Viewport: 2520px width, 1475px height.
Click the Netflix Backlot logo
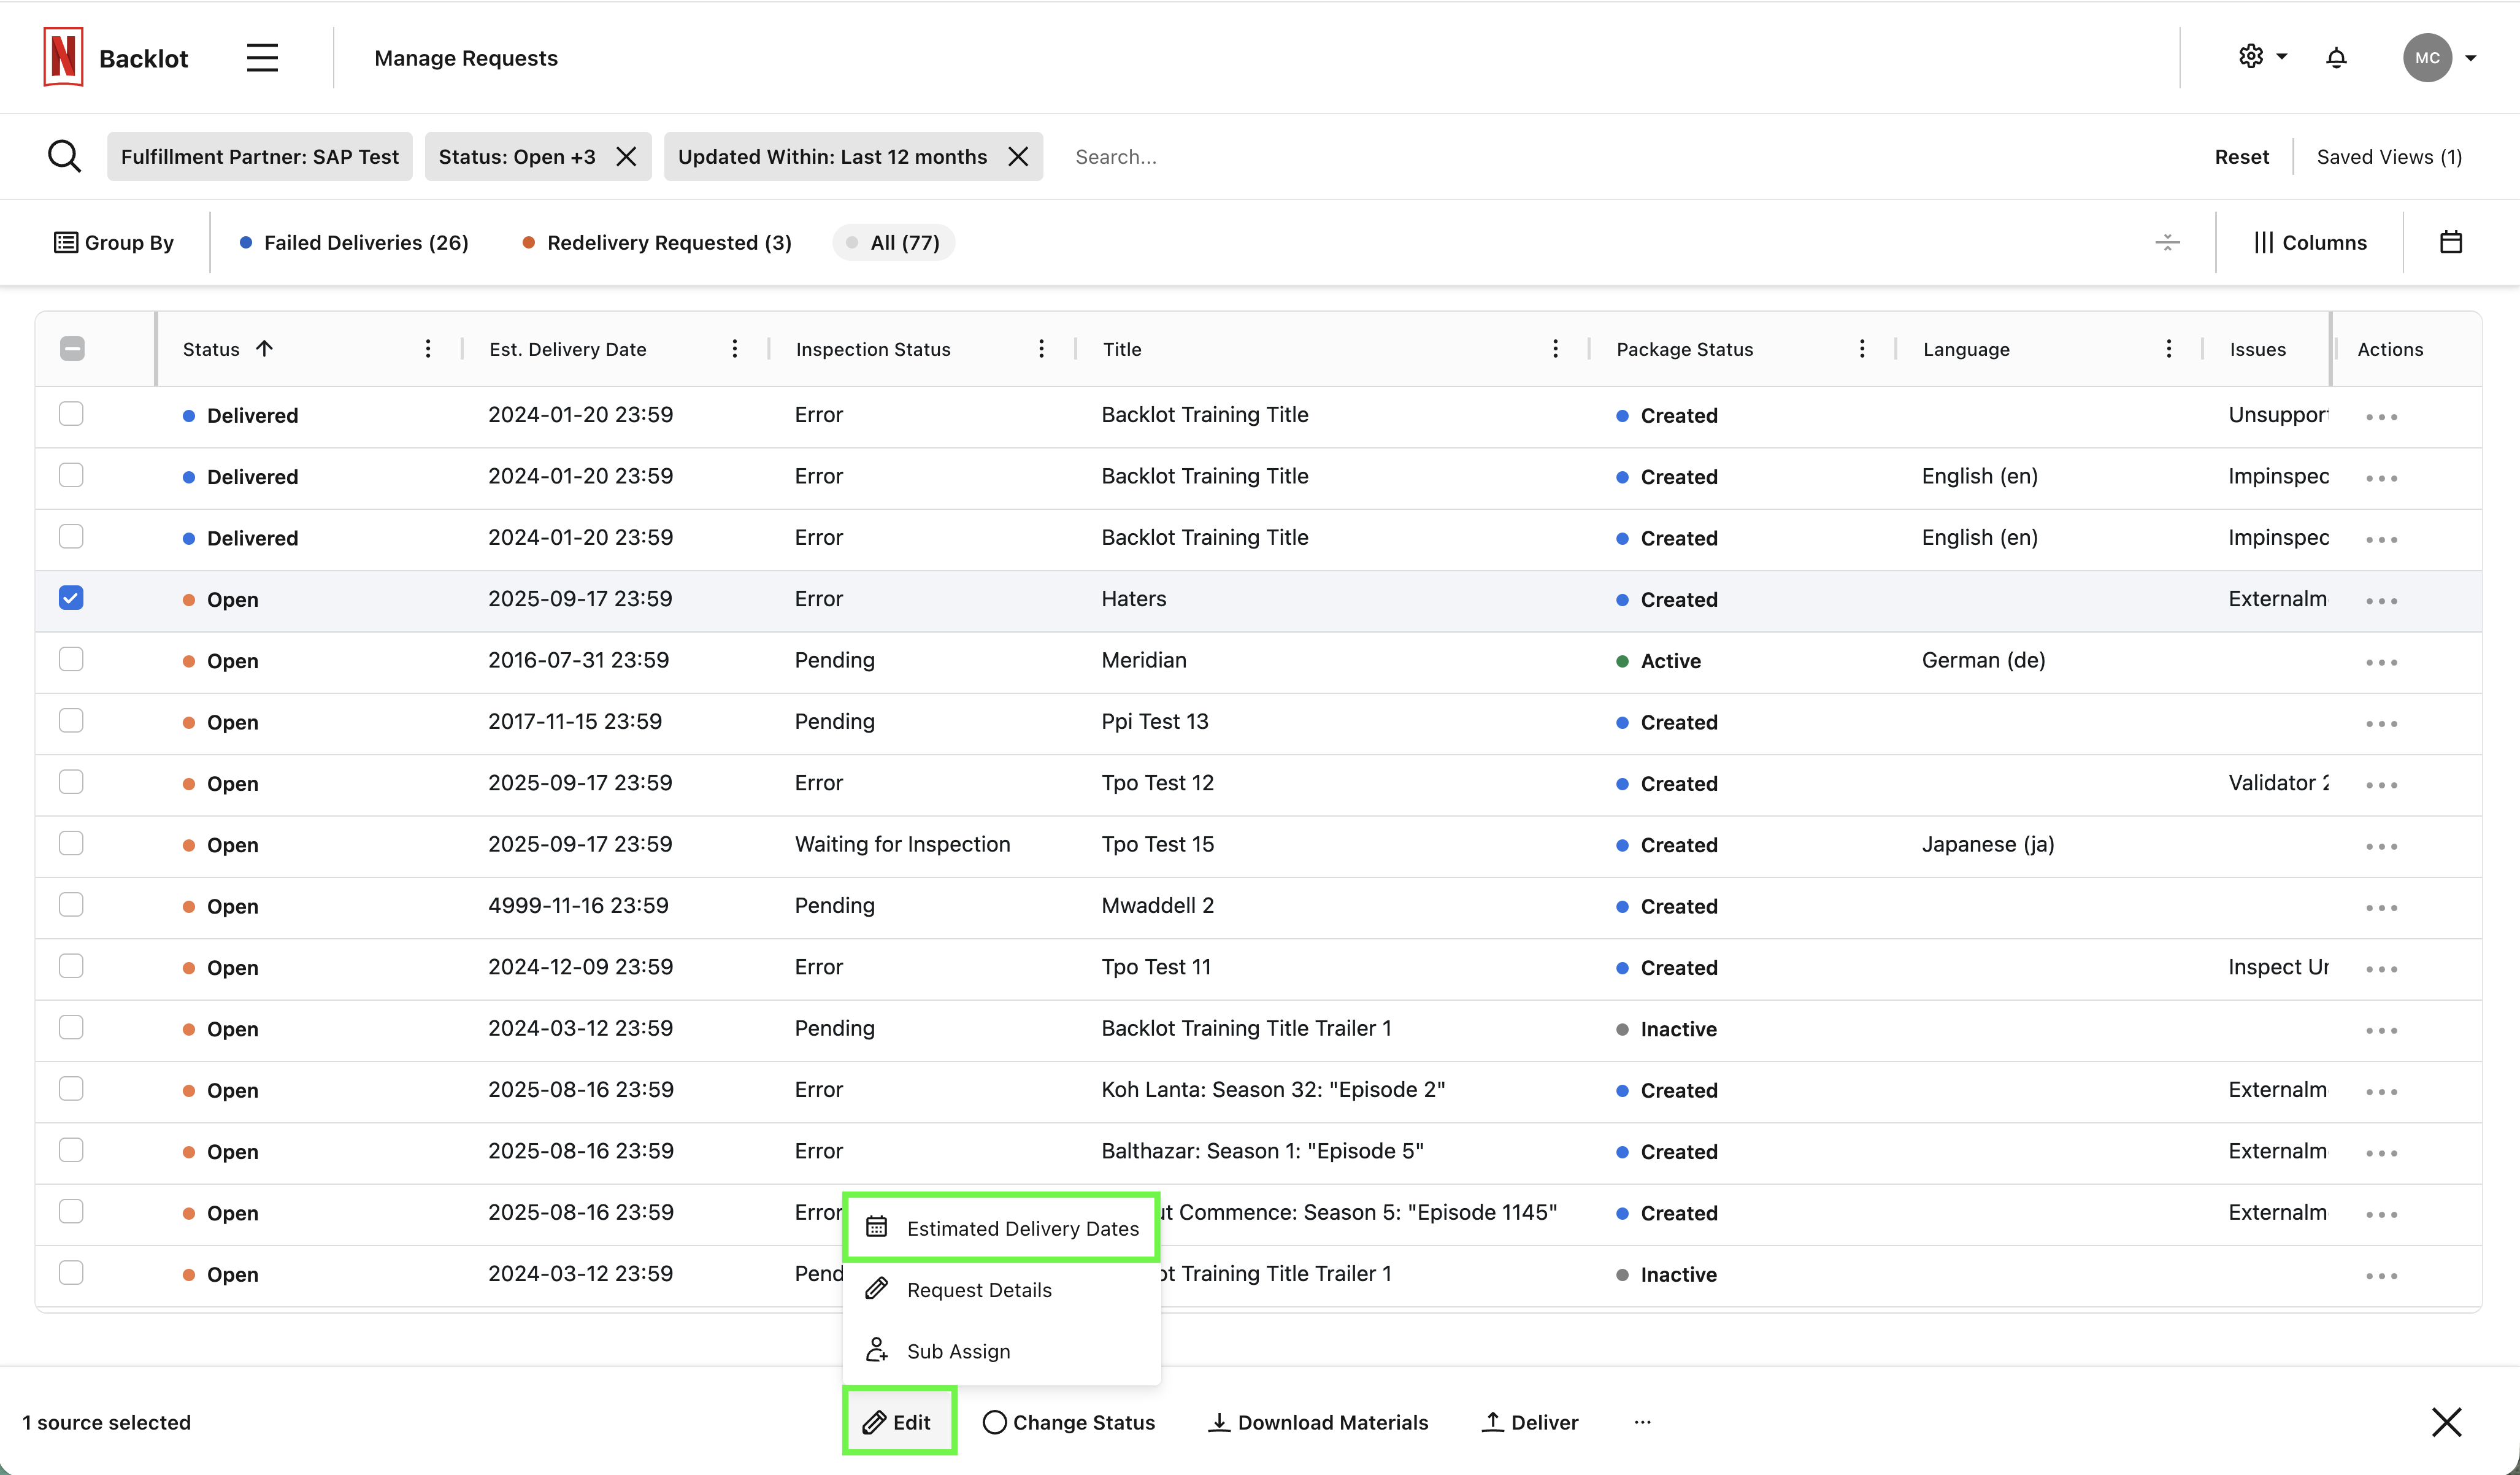(x=64, y=57)
